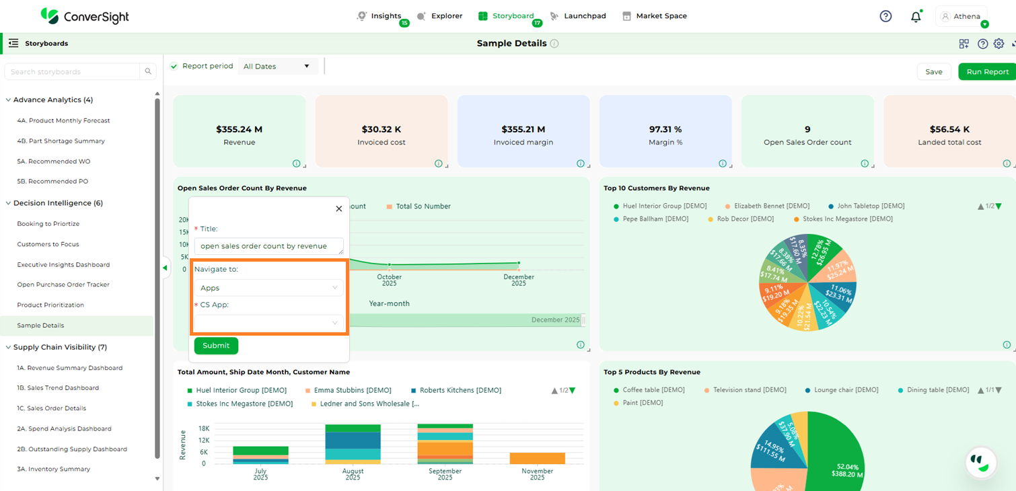The image size is (1016, 491).
Task: Open the All Dates dropdown
Action: pos(277,66)
